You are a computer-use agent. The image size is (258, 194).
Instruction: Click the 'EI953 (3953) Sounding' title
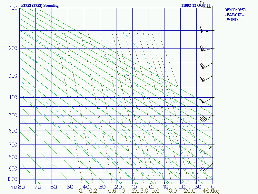tap(40, 5)
